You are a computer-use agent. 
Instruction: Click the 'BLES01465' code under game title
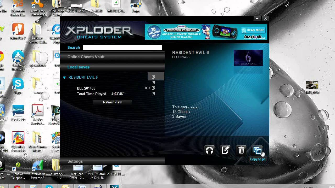[181, 57]
